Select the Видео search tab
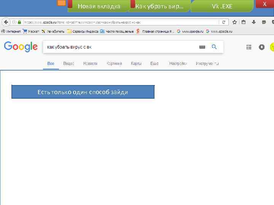This screenshot has width=274, height=205. pyautogui.click(x=68, y=63)
